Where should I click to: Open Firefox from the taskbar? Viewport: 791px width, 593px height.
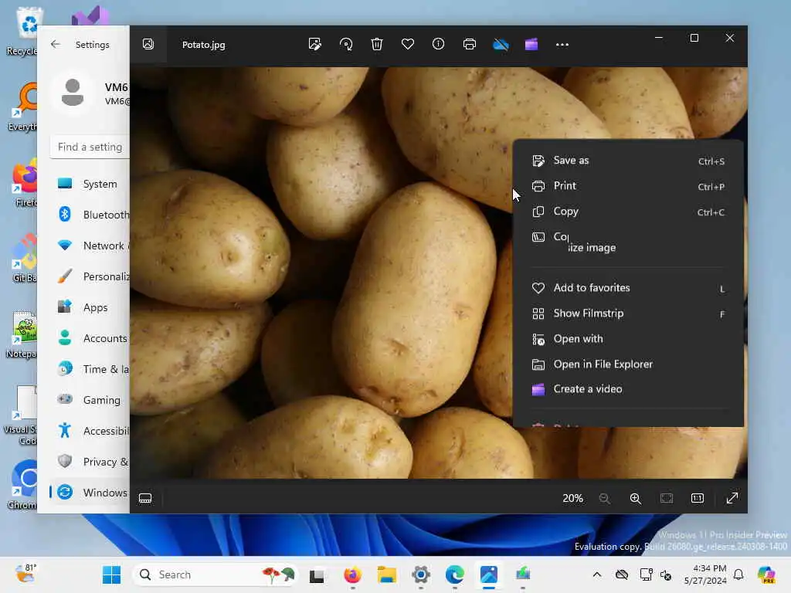click(352, 574)
